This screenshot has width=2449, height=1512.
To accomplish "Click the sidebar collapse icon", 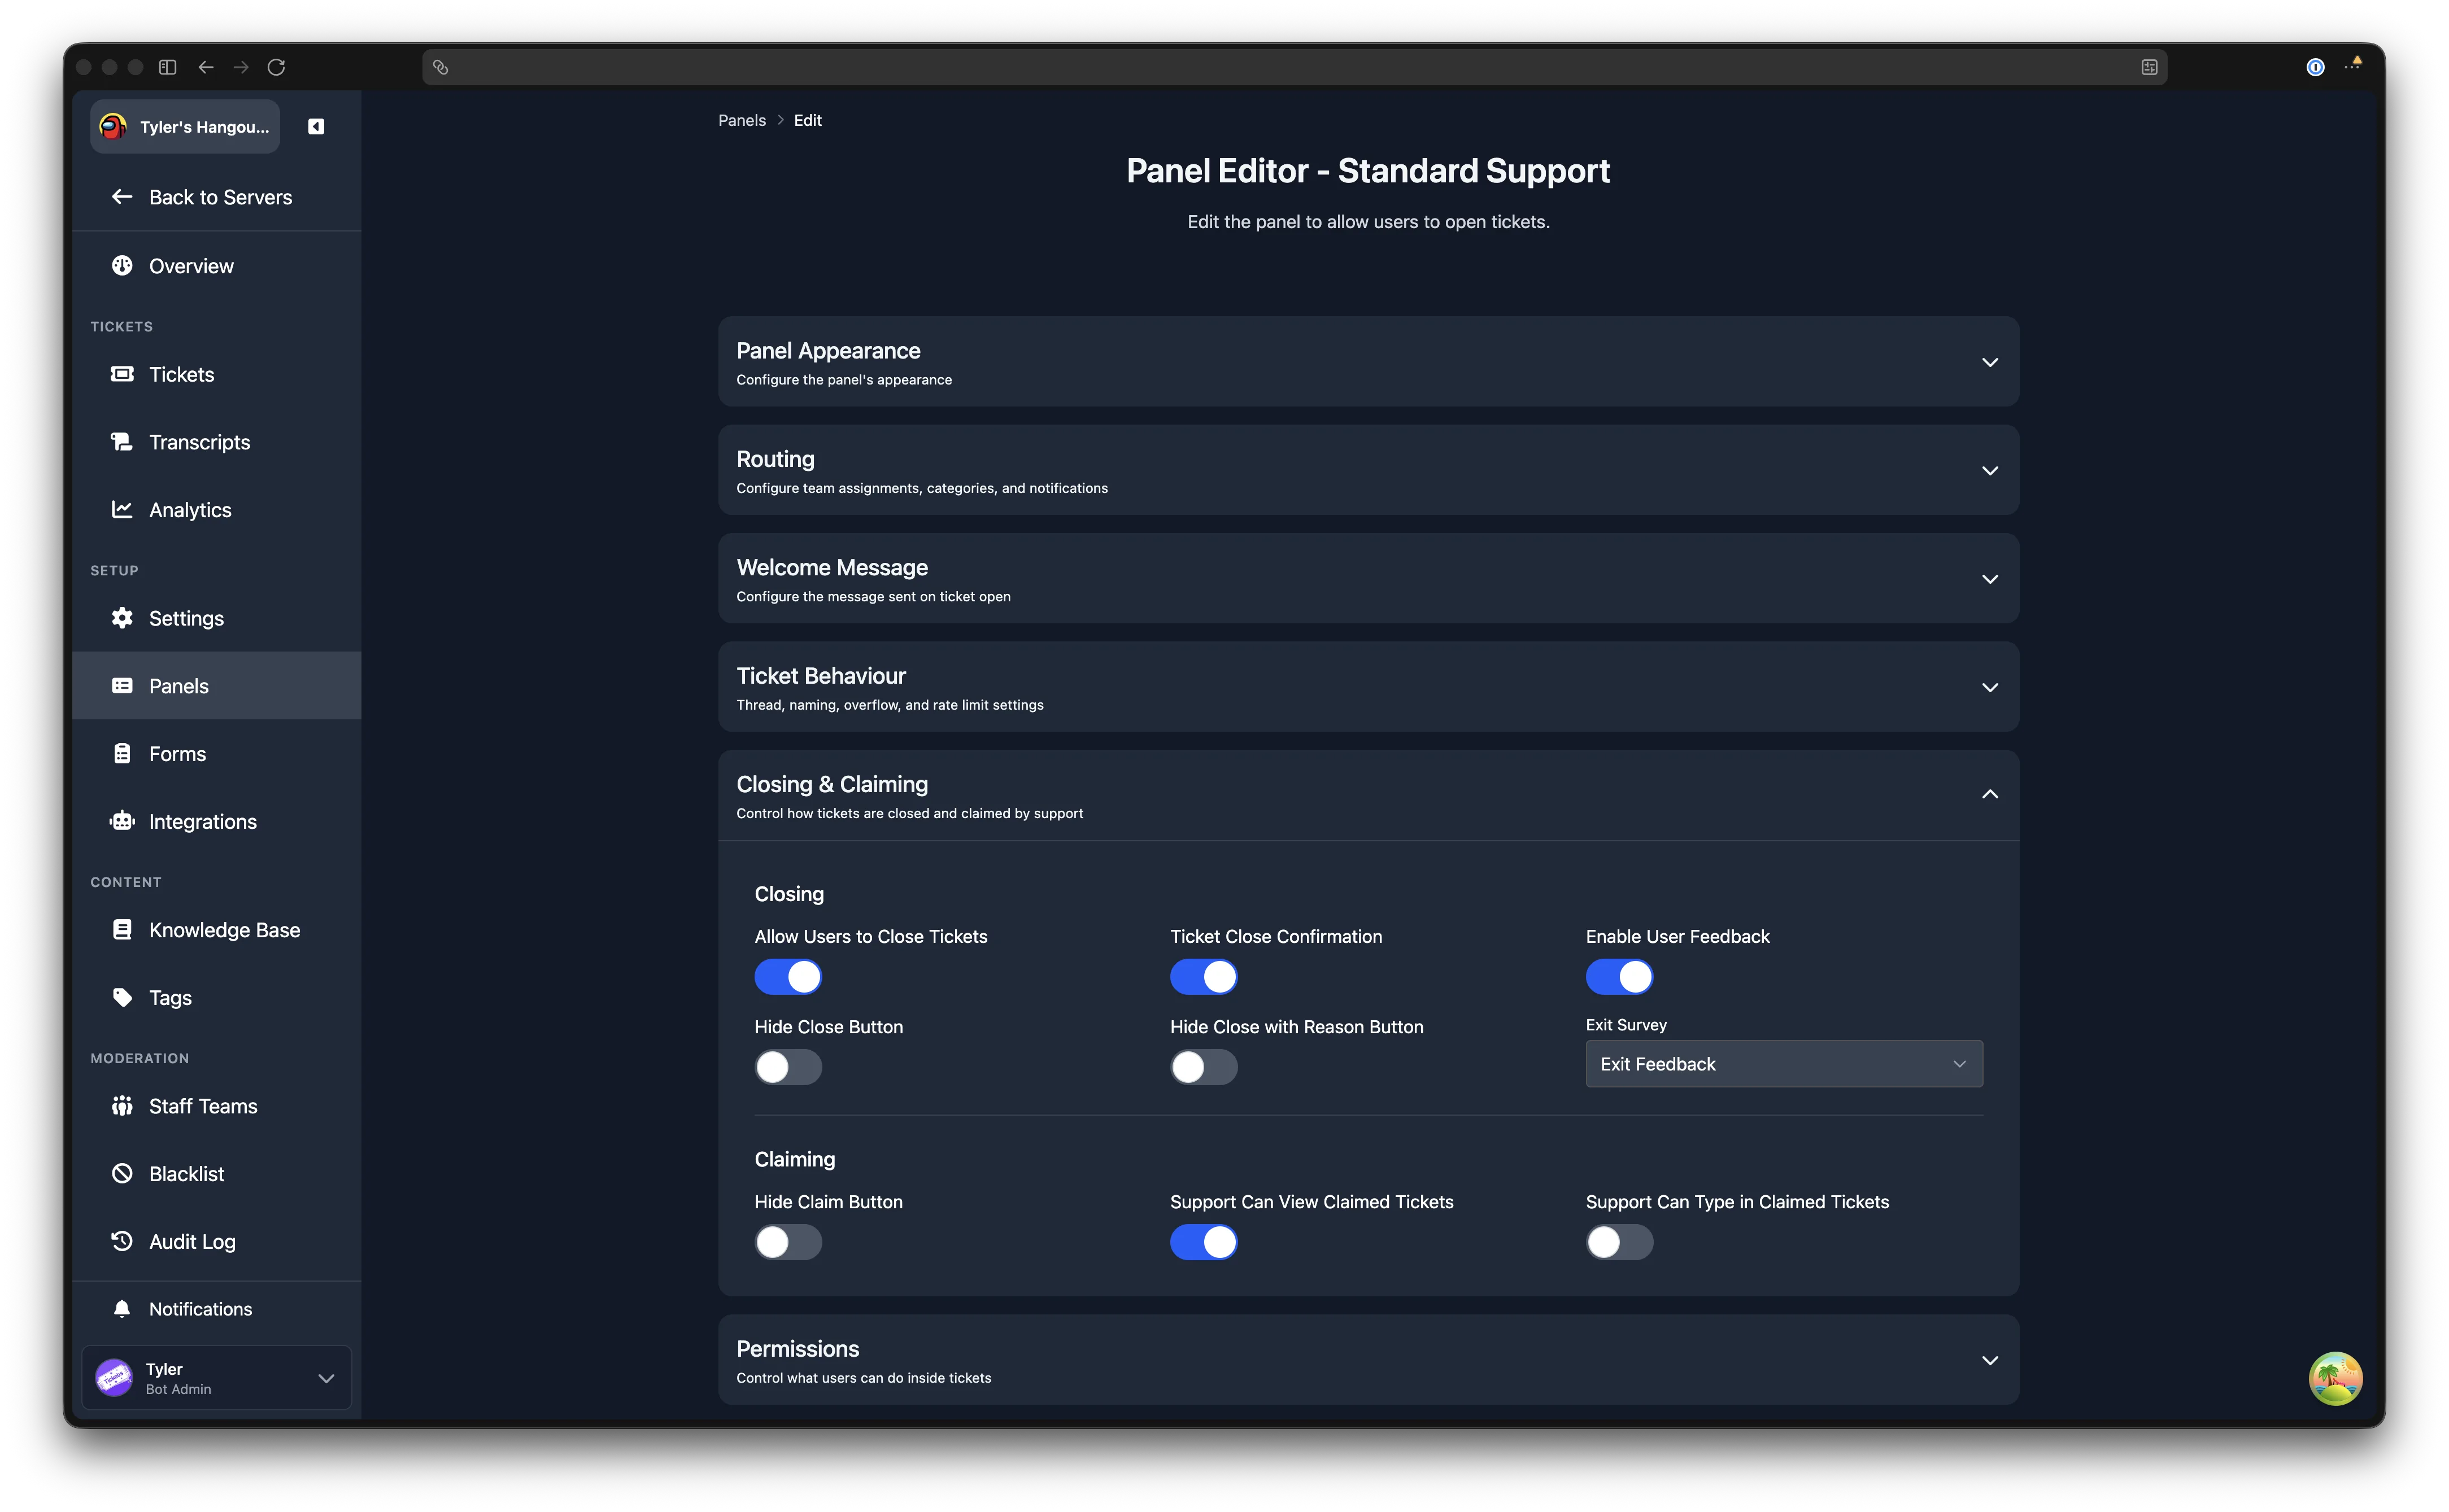I will (x=316, y=126).
